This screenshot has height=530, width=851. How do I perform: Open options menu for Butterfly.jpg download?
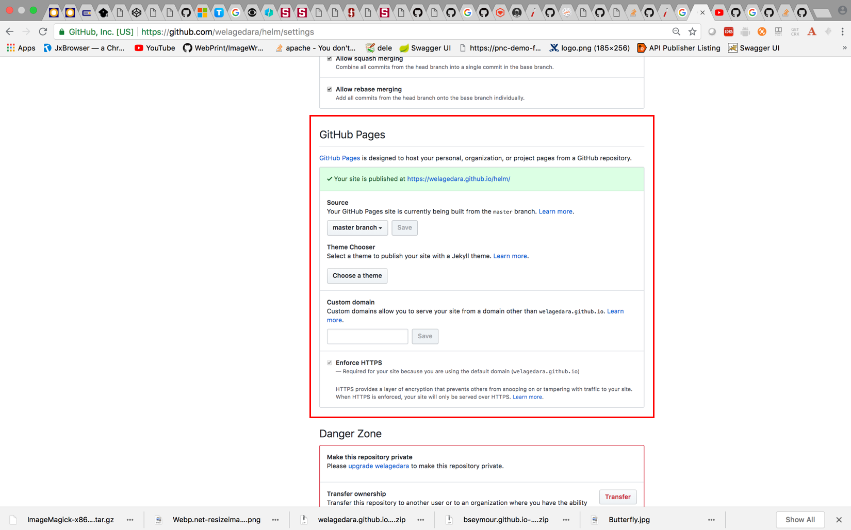click(x=711, y=520)
